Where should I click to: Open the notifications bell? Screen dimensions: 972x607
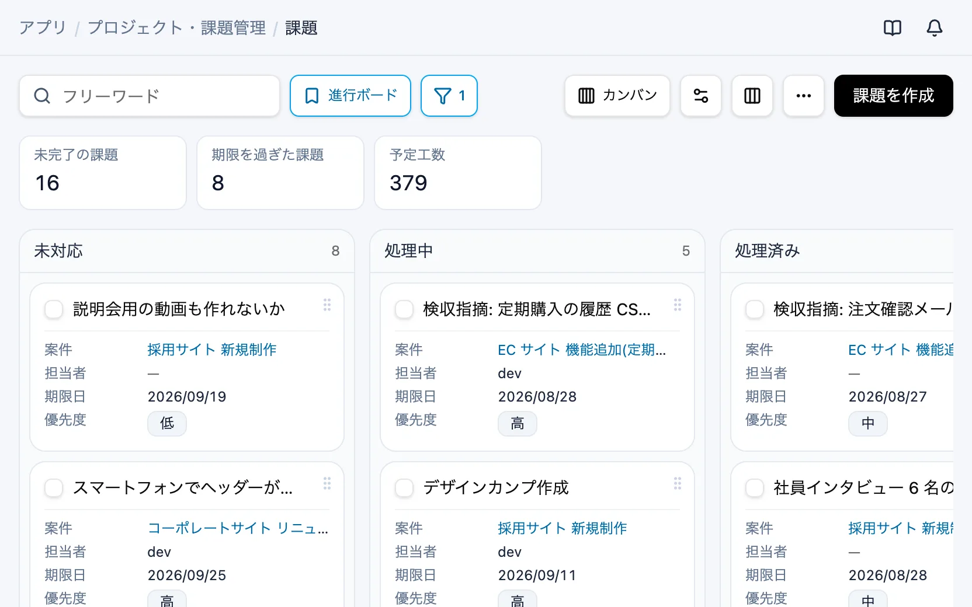pos(934,28)
